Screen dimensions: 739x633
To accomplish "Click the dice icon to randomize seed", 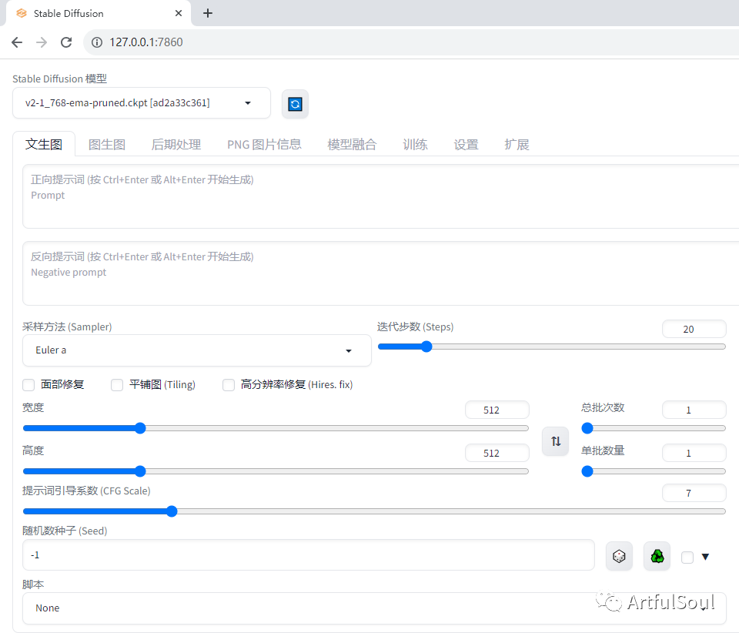I will 619,557.
